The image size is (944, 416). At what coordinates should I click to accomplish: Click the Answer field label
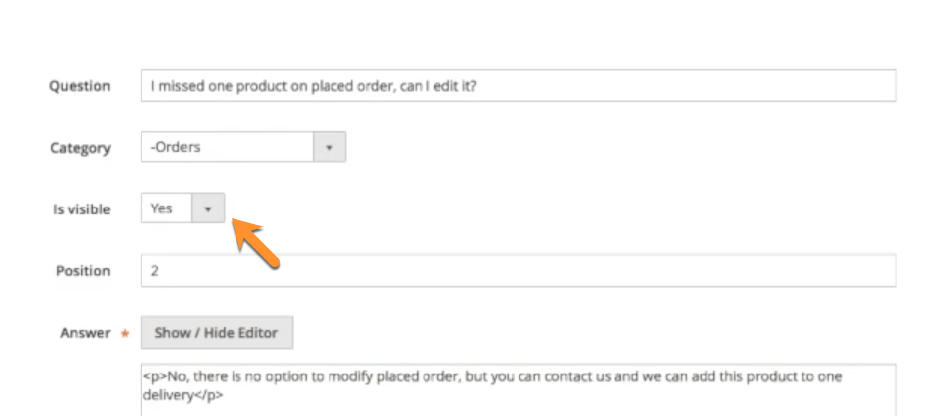coord(85,333)
